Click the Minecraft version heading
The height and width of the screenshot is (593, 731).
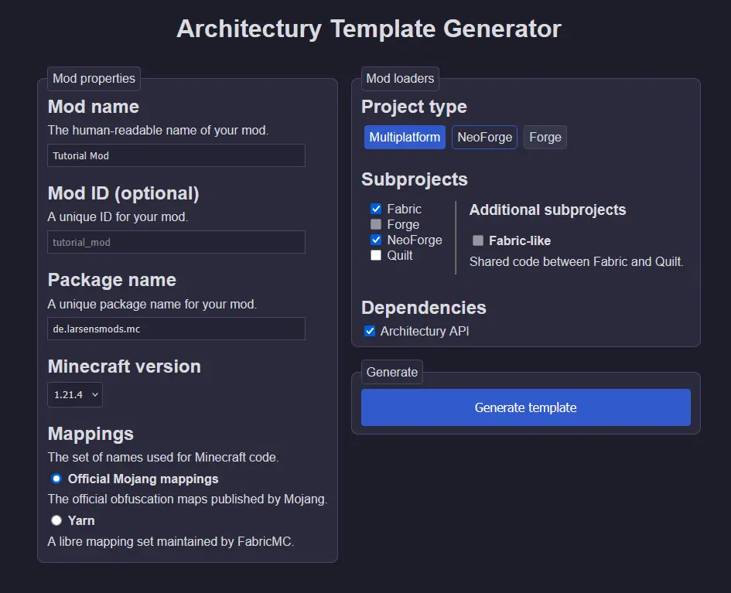coord(125,366)
